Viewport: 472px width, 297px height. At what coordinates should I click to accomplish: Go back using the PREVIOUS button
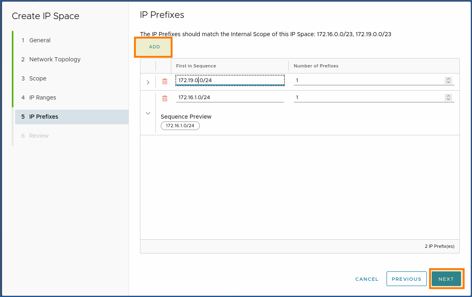(406, 279)
